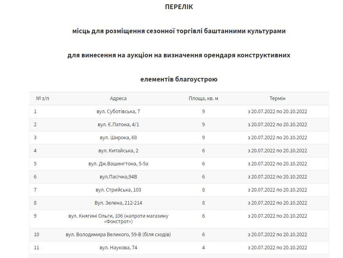343x258 pixels.
Task: Click the date range in row 1
Action: [277, 112]
